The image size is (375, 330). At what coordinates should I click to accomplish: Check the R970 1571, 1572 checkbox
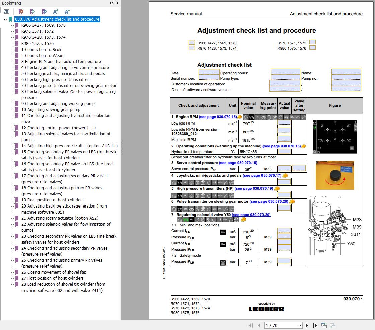[x=312, y=43]
